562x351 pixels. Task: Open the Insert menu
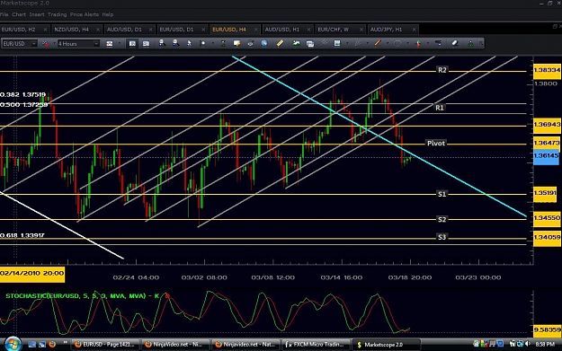click(x=37, y=14)
